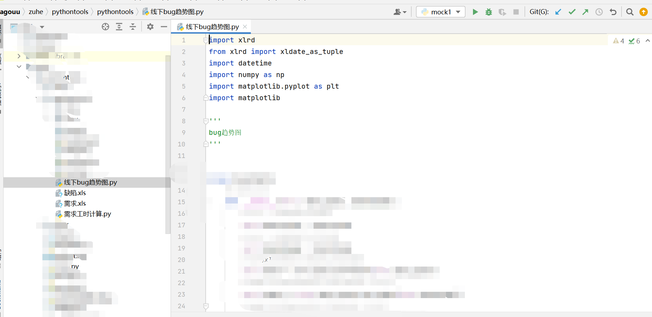This screenshot has height=317, width=652.
Task: Click 线下bug趋势图.py breadcrumb in navigation bar
Action: pyautogui.click(x=173, y=12)
